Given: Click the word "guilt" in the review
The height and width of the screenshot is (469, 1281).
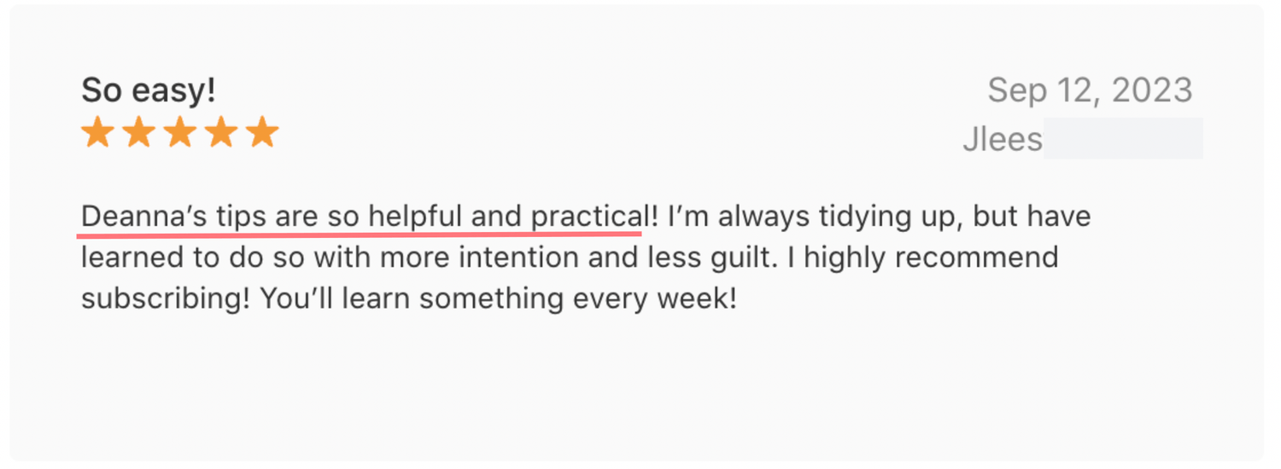Looking at the screenshot, I should point(742,258).
